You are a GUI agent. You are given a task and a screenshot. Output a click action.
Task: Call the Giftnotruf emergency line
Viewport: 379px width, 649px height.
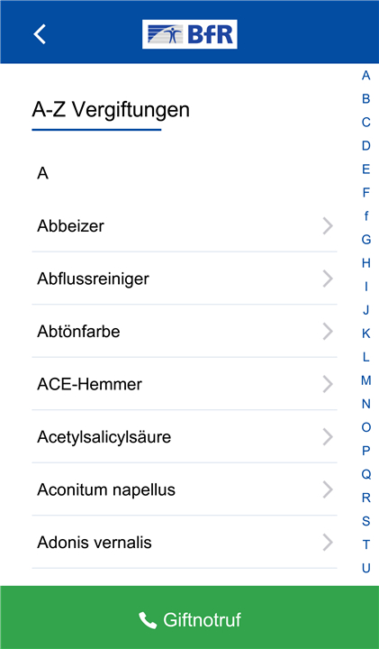click(190, 617)
